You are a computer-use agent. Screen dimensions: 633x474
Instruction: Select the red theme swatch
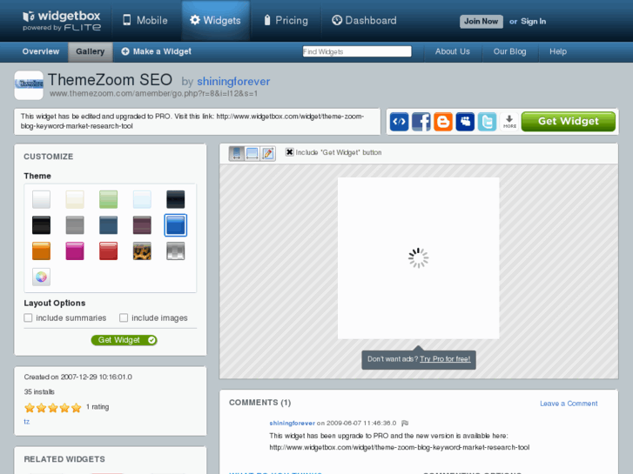click(x=108, y=251)
